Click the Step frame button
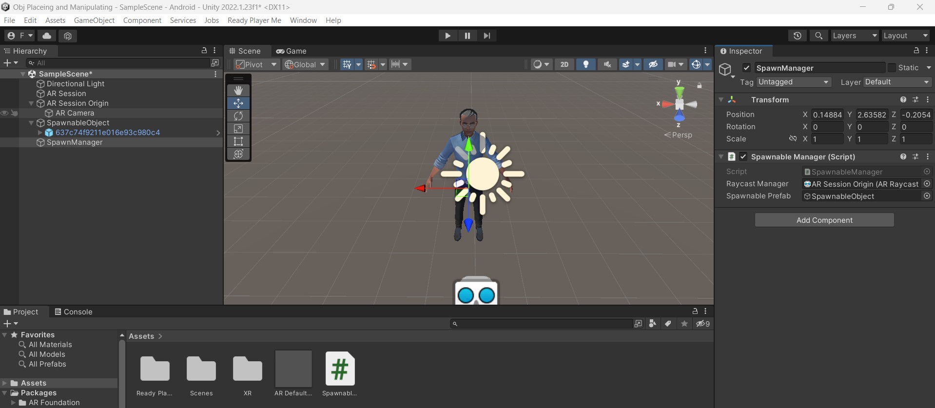This screenshot has height=408, width=935. coord(487,36)
